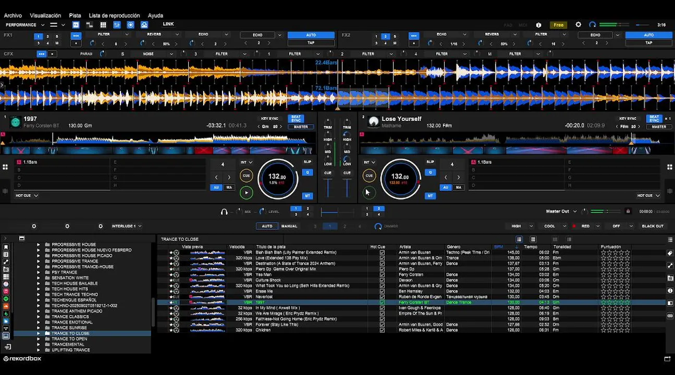
Task: Open the Pista menu
Action: click(x=75, y=16)
